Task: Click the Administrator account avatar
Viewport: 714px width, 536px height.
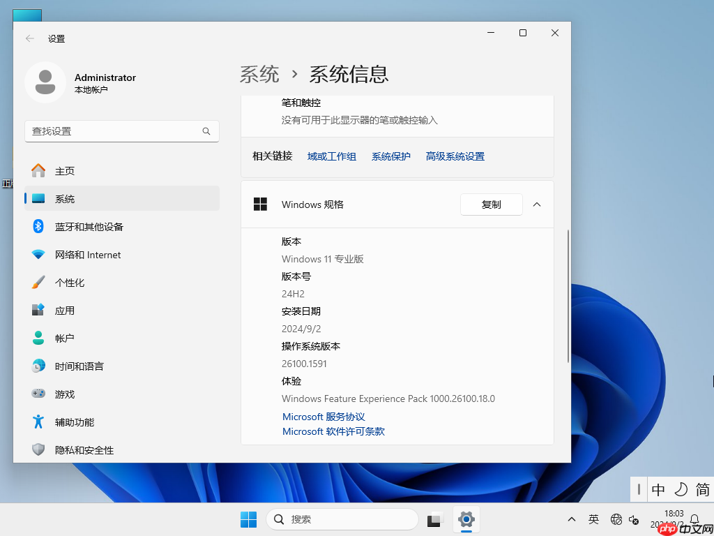Action: pyautogui.click(x=45, y=82)
